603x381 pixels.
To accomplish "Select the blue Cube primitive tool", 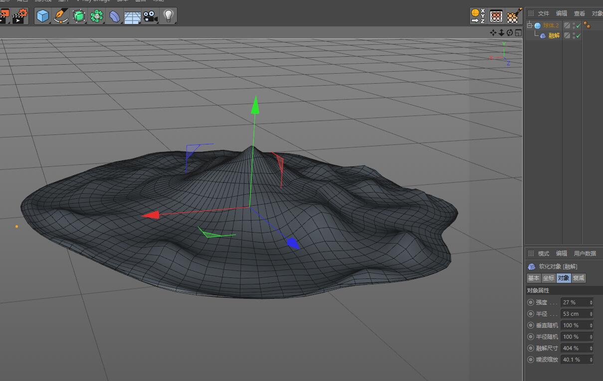I will click(x=43, y=16).
